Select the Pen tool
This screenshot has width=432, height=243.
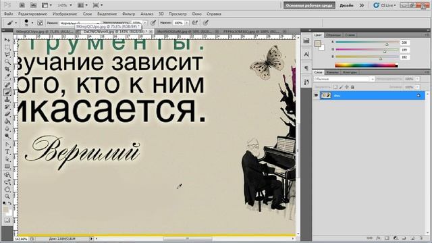coord(7,144)
